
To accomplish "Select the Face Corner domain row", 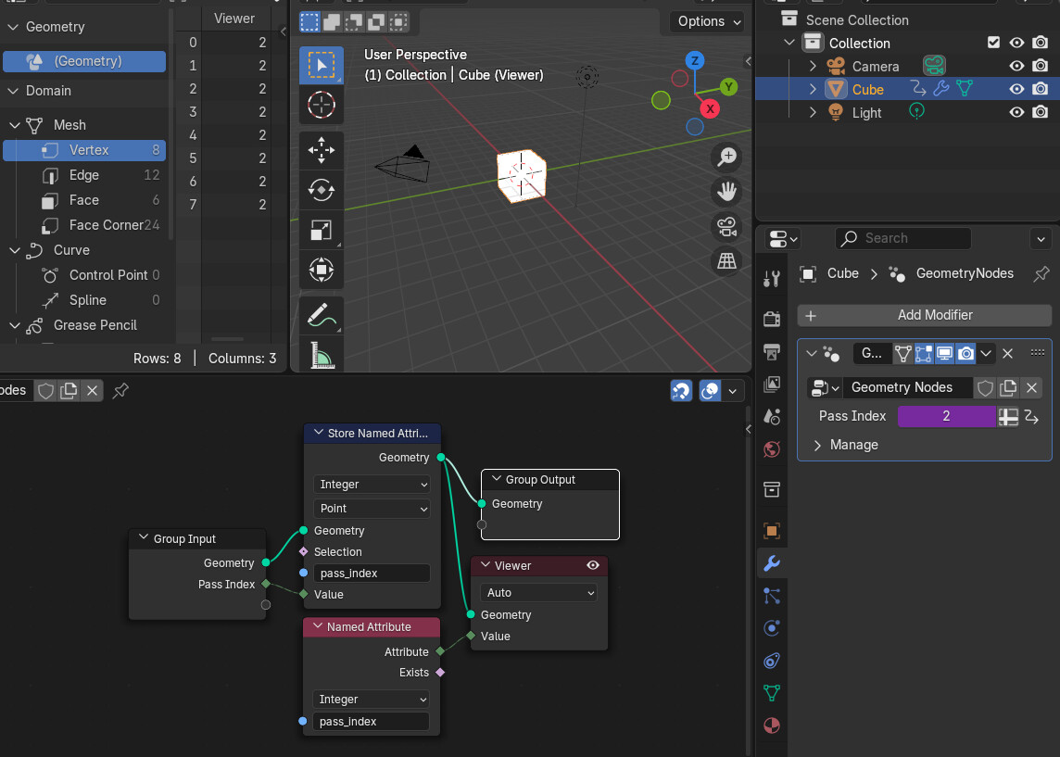I will (84, 225).
